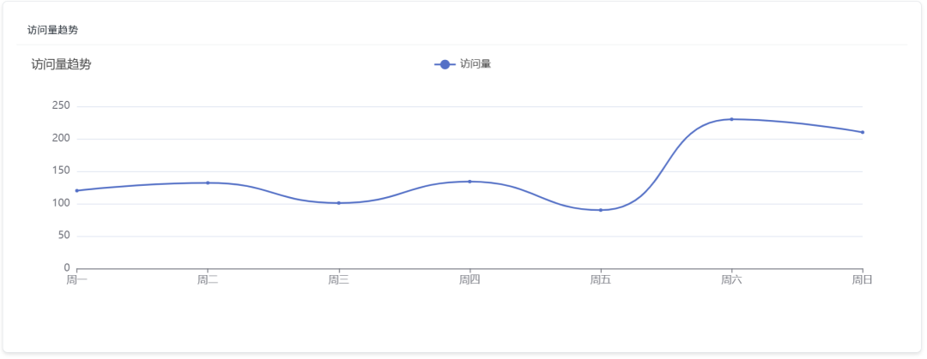Click the 周一 x-axis label
The width and height of the screenshot is (927, 359).
point(77,279)
